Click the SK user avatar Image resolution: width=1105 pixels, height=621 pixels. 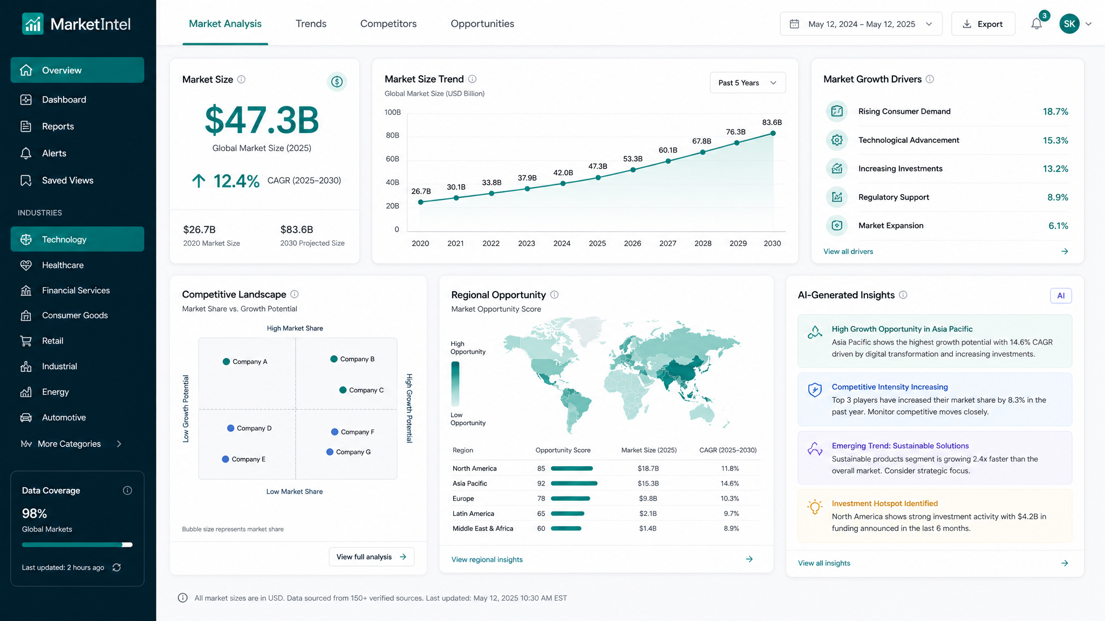(1069, 24)
